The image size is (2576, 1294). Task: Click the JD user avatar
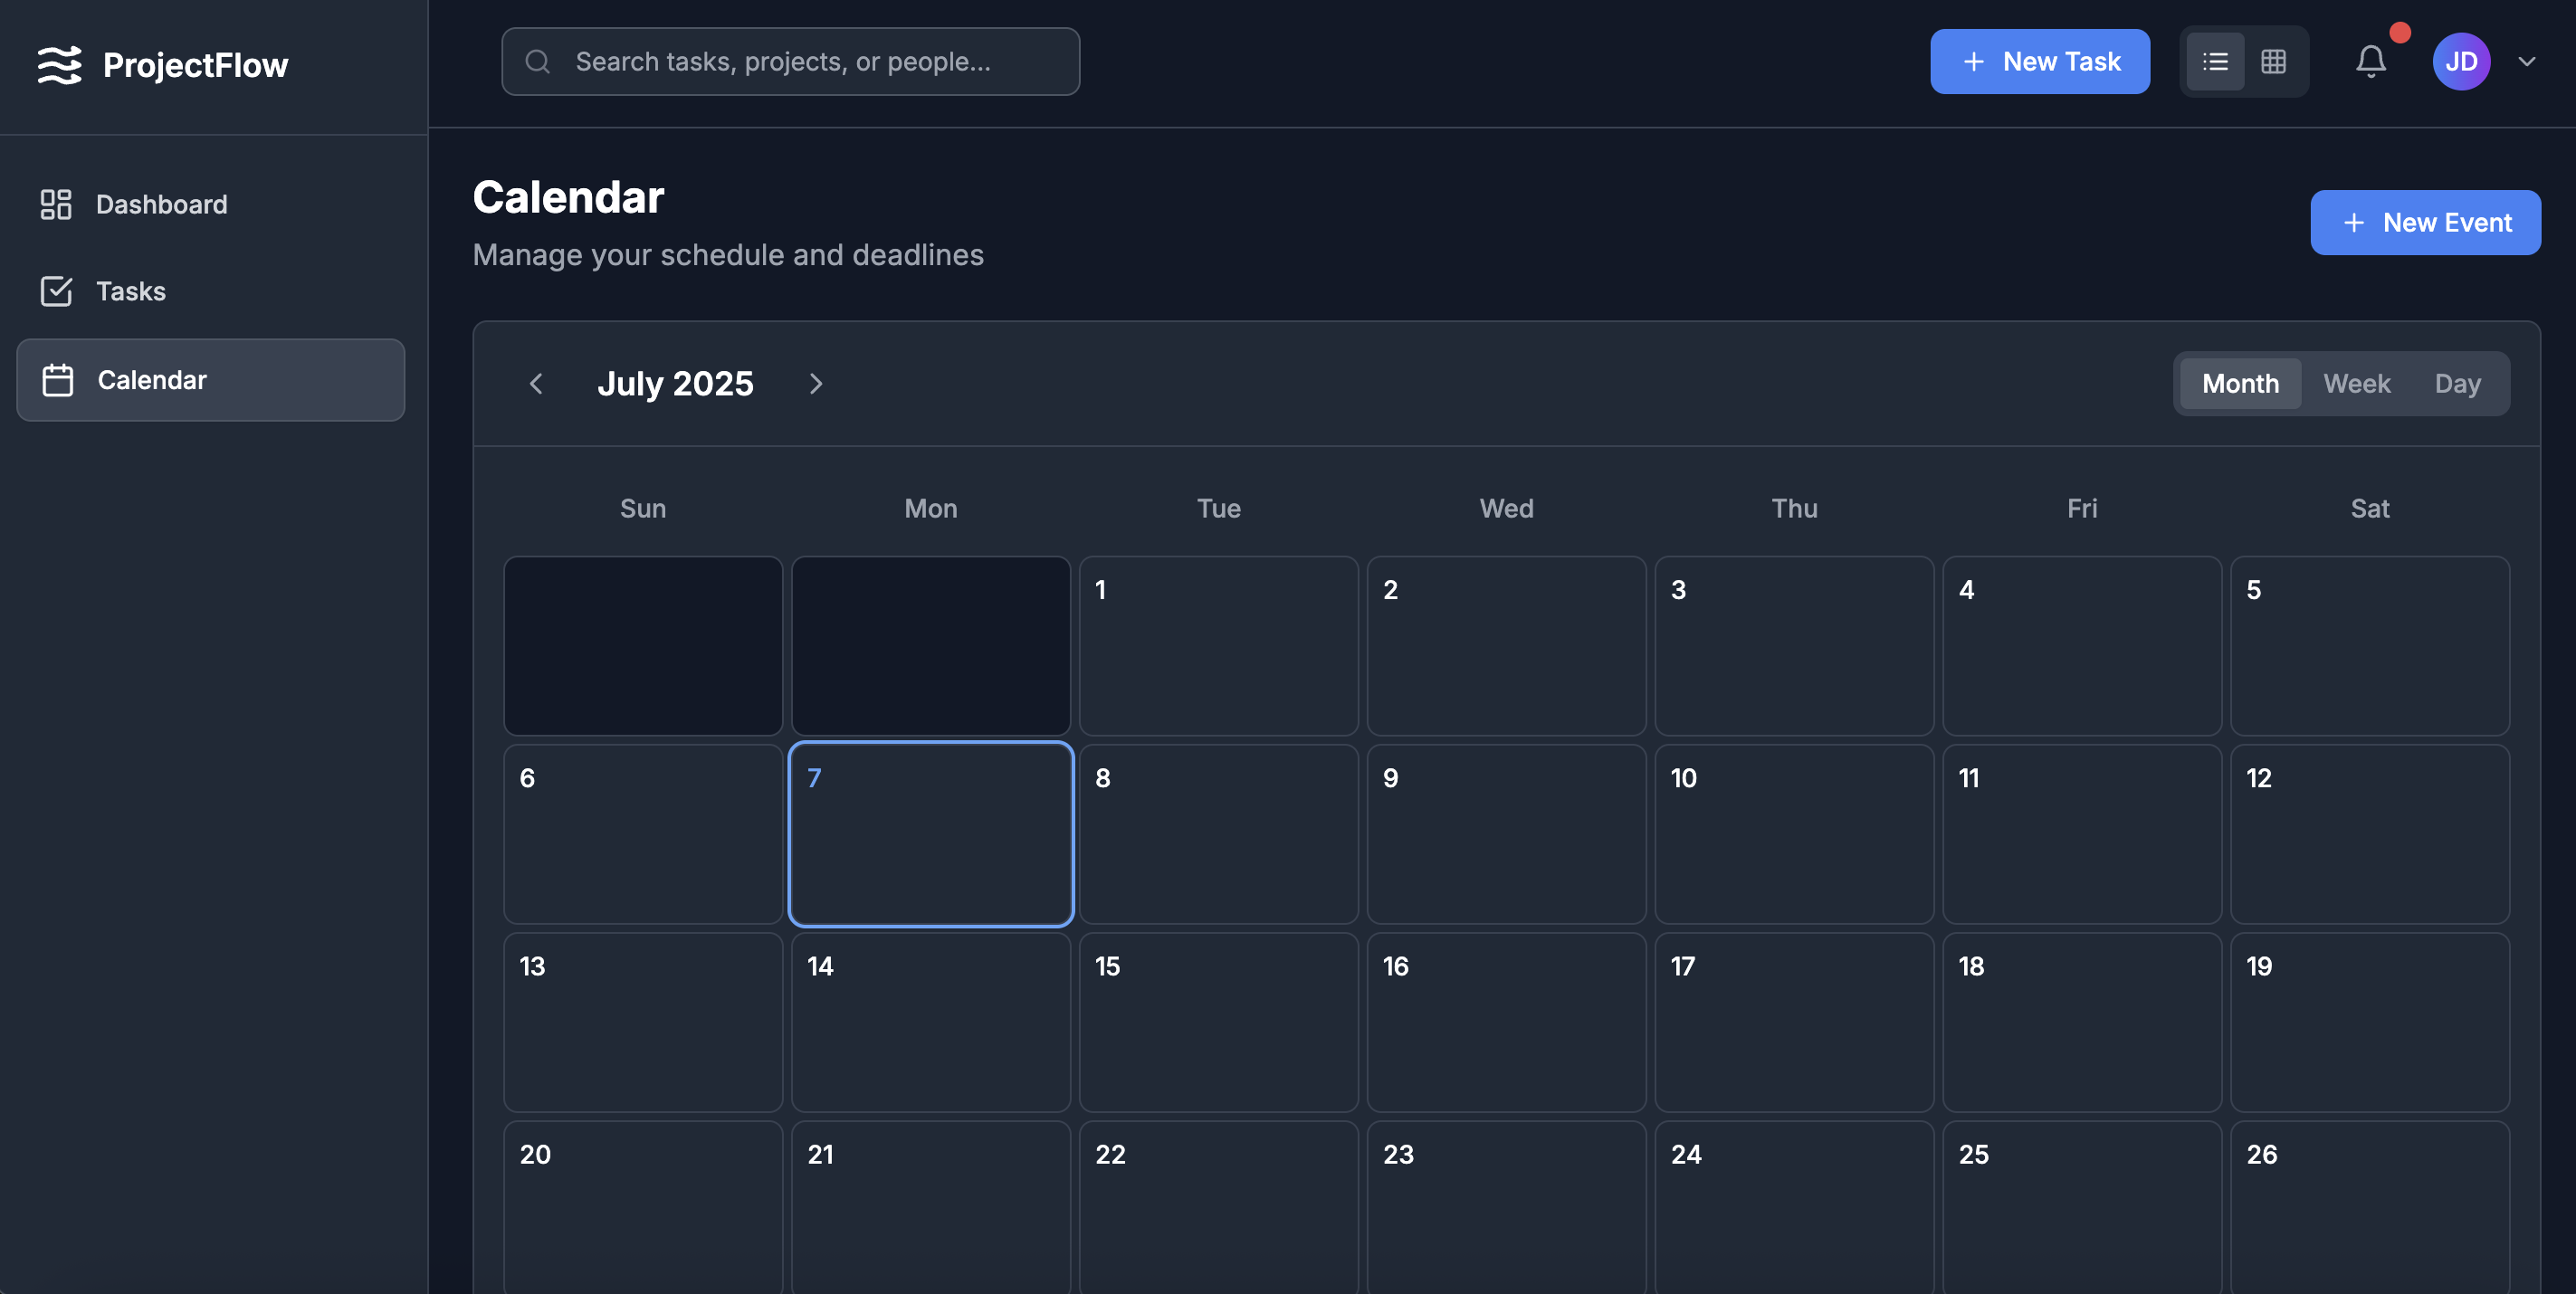pyautogui.click(x=2460, y=62)
